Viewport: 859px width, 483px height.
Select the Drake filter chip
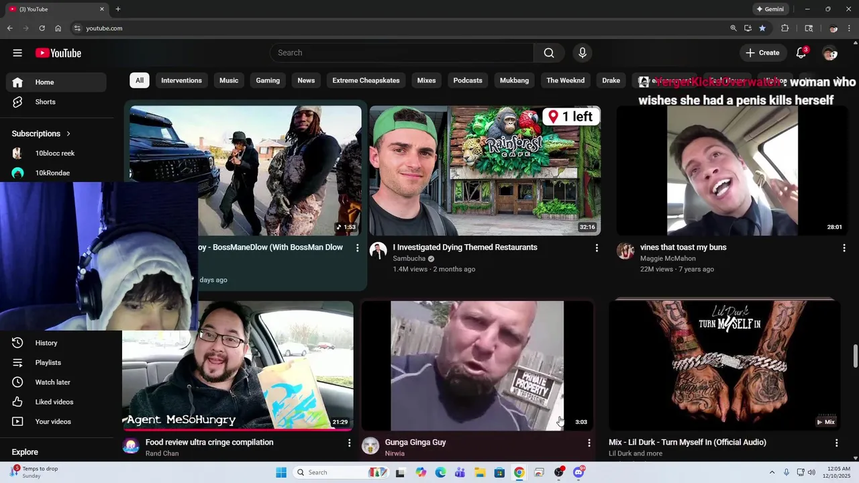611,80
